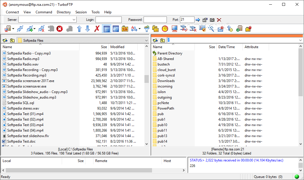Viewport: 304px width, 180px height.
Task: Click the blue Quick Connect arrow
Action: tap(198, 20)
